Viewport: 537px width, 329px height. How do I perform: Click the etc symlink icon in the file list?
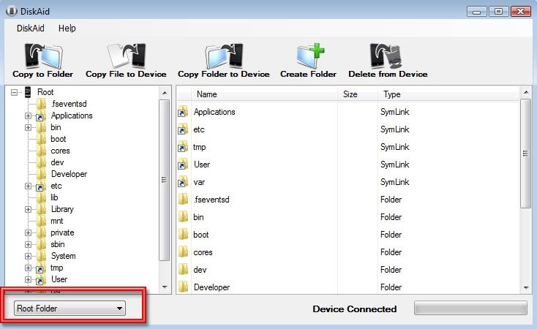(183, 129)
